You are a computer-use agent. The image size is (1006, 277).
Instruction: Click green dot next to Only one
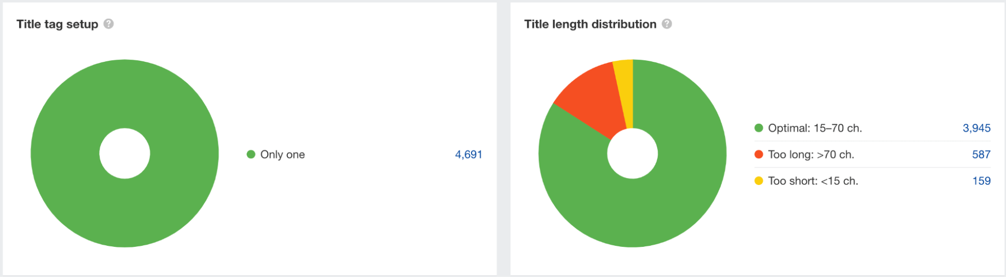tap(251, 154)
